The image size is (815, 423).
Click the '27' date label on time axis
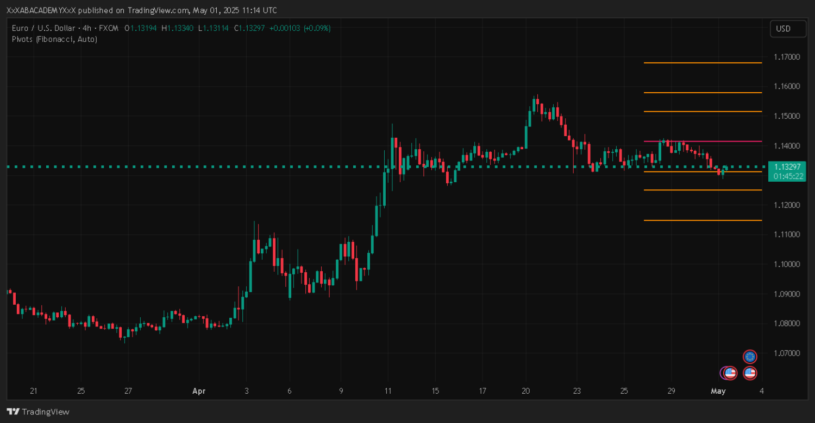coord(128,391)
